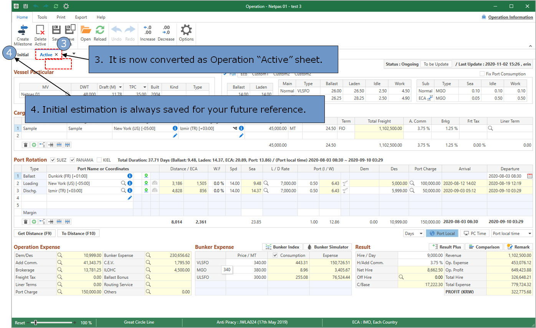Open the Tools ribbon tab
This screenshot has height=328, width=536.
tap(42, 17)
